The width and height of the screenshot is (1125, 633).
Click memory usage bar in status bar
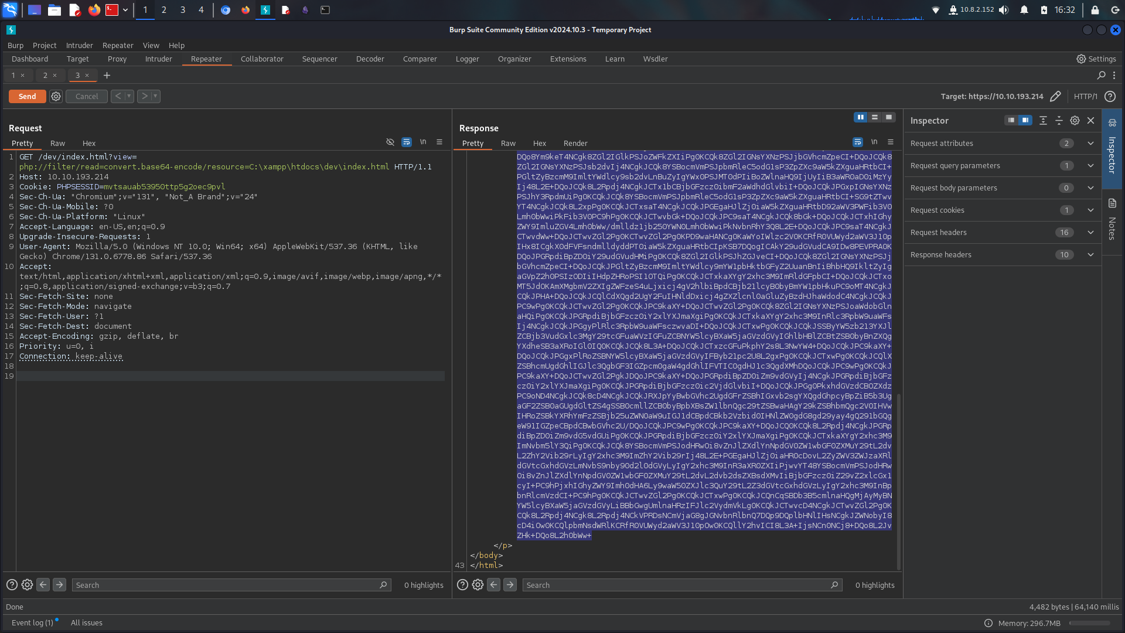1090,623
